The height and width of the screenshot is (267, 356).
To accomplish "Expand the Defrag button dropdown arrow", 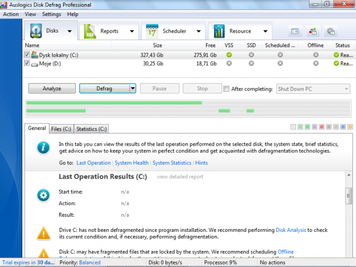I will tap(132, 88).
